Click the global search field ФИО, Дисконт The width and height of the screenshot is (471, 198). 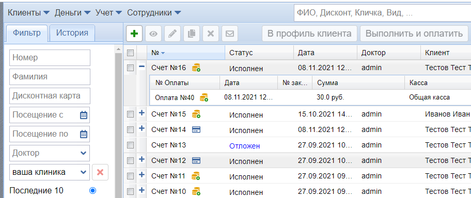382,13
